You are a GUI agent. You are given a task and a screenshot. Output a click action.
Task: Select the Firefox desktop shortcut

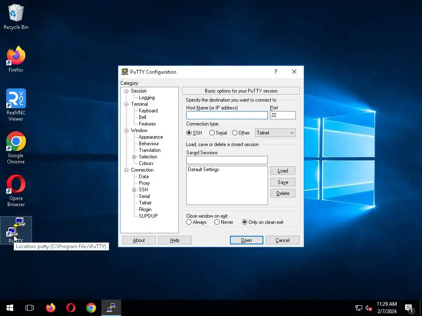click(16, 59)
